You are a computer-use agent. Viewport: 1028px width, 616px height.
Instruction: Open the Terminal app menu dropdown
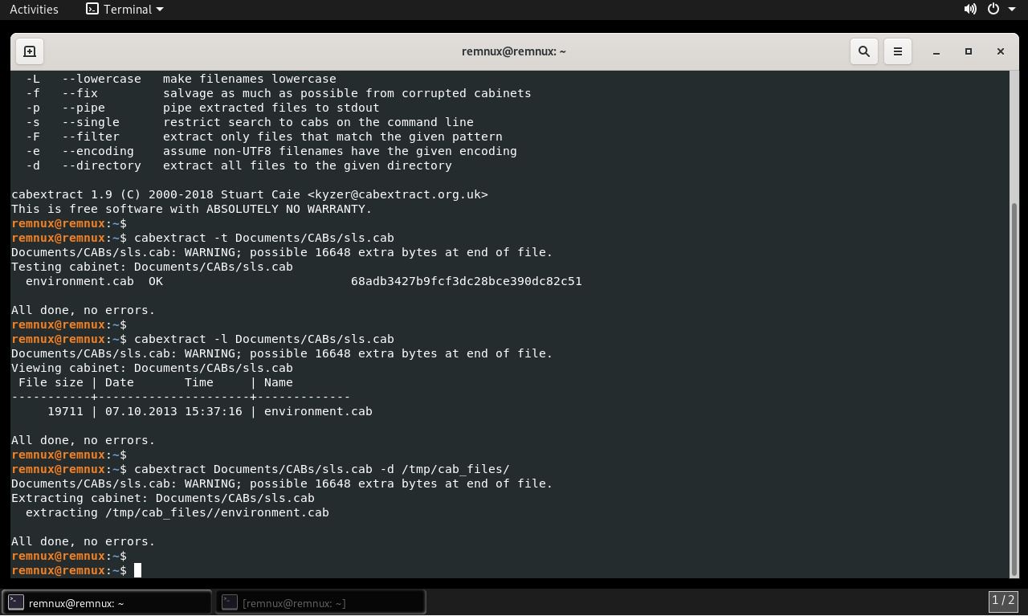click(x=124, y=10)
